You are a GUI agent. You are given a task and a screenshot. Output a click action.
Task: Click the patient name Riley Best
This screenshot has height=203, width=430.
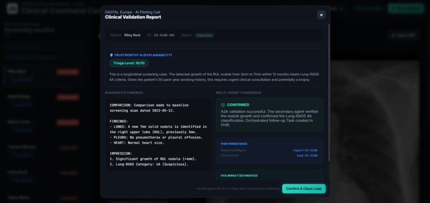[132, 35]
